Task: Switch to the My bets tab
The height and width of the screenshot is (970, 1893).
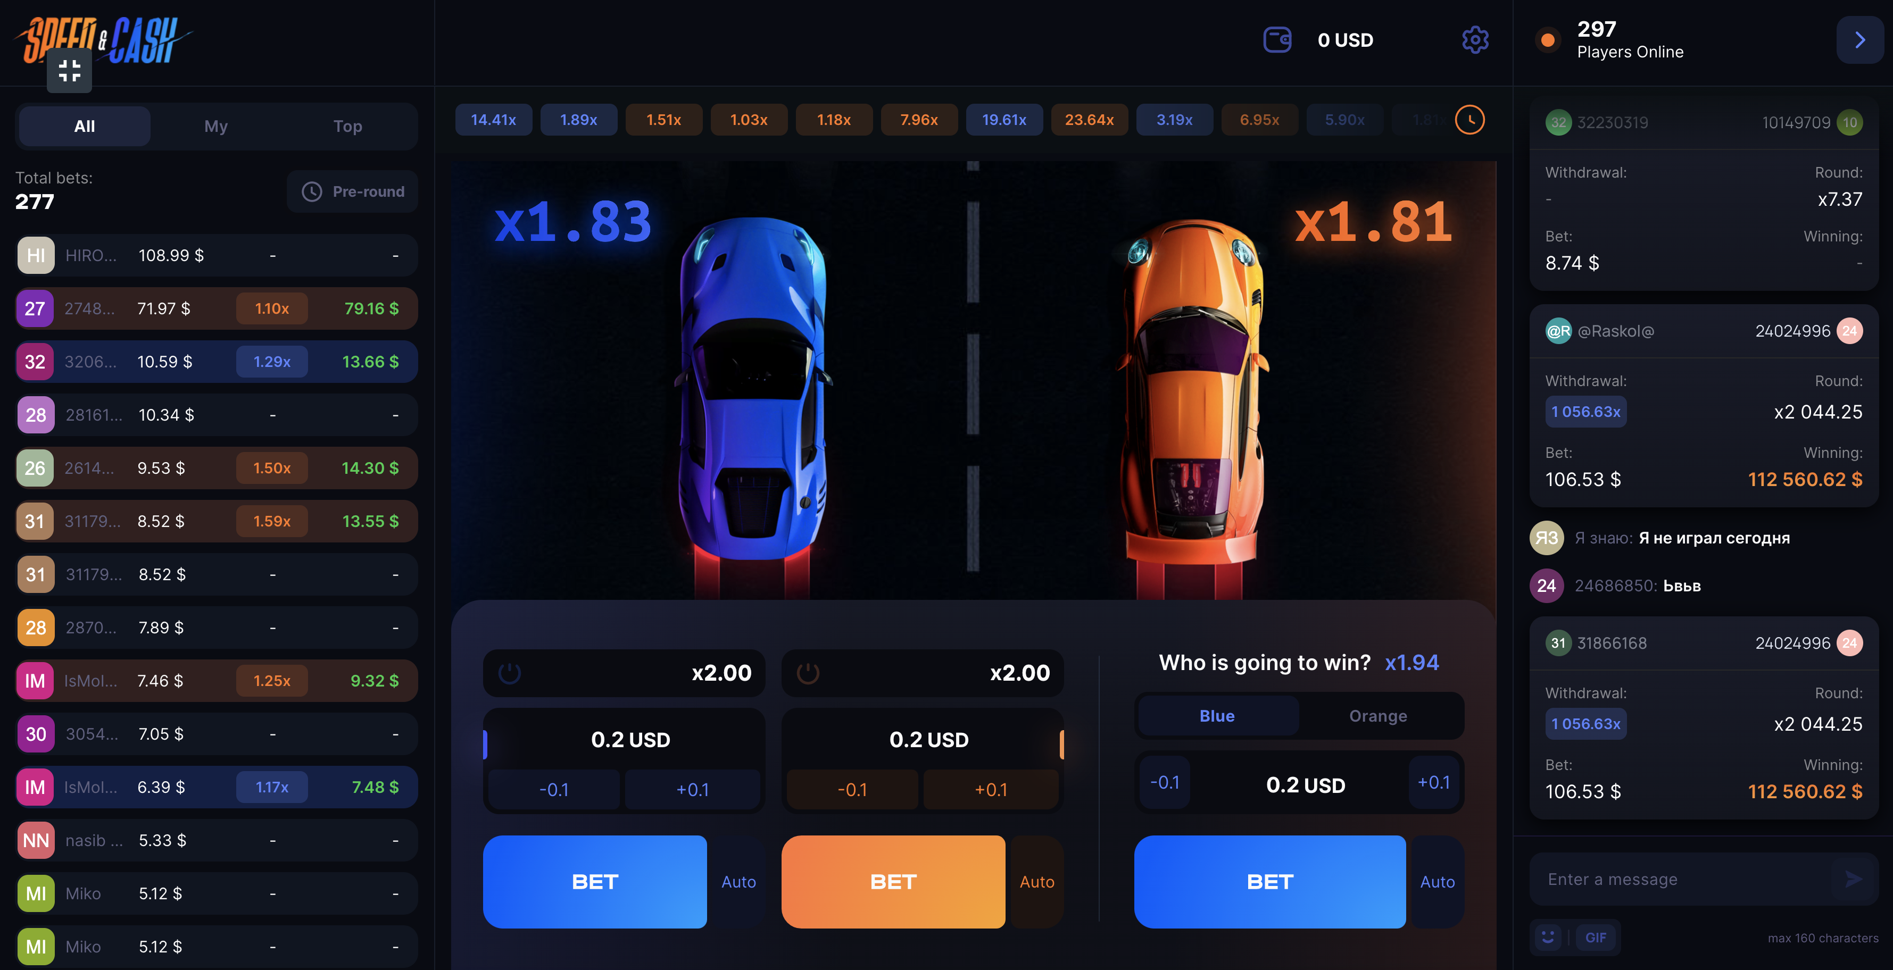Action: coord(216,126)
